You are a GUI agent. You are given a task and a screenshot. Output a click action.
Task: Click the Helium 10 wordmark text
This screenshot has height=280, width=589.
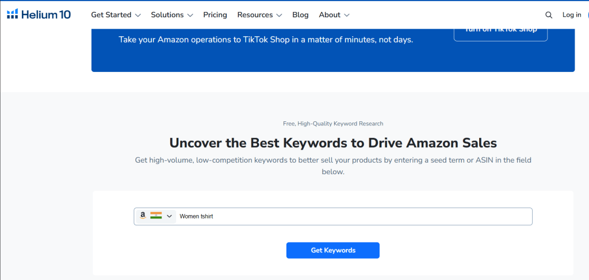click(46, 15)
